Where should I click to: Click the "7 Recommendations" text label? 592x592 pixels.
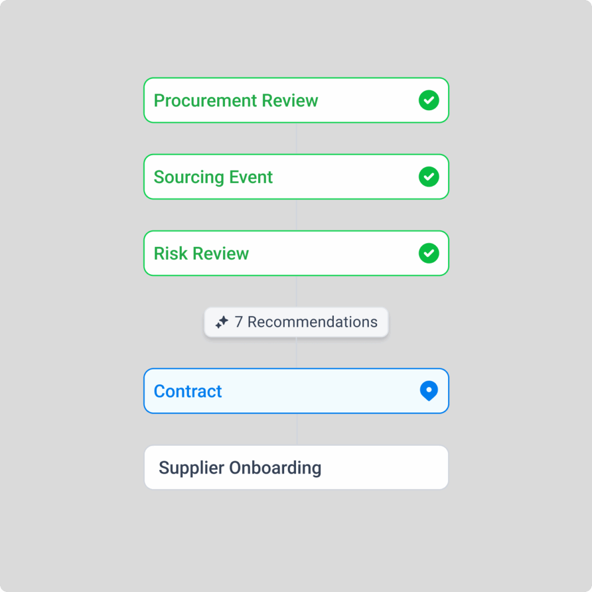(306, 322)
